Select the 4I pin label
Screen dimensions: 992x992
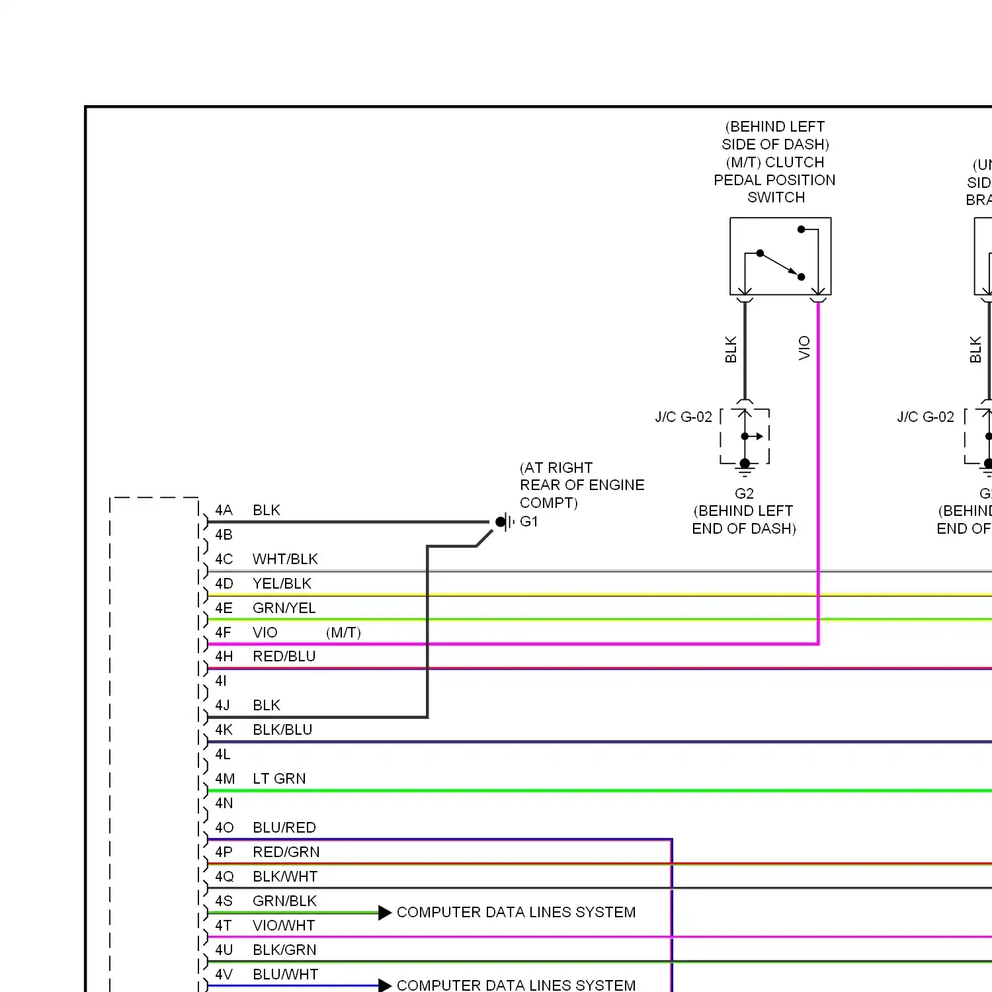pyautogui.click(x=221, y=681)
